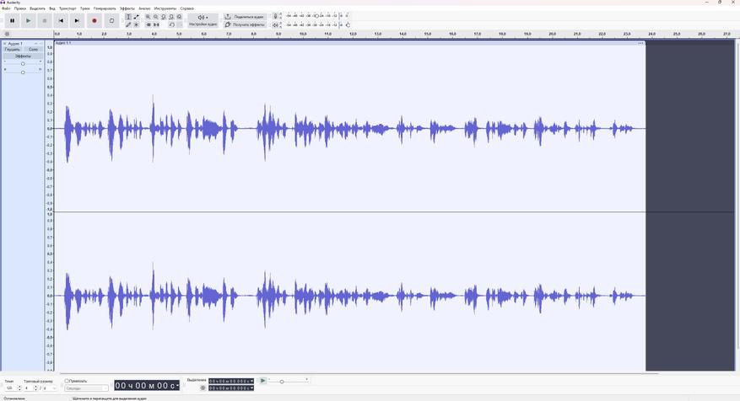This screenshot has width=740, height=401.
Task: Open the Файл menu
Action: coord(6,8)
